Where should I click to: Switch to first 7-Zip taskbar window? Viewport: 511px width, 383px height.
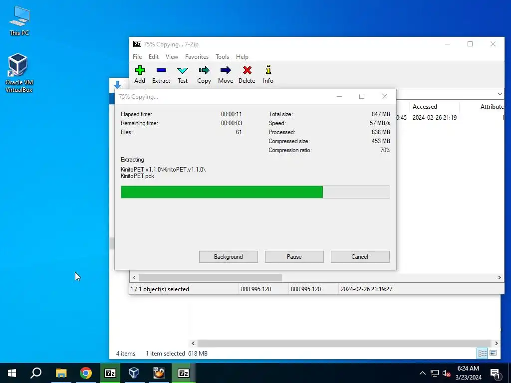pyautogui.click(x=110, y=373)
